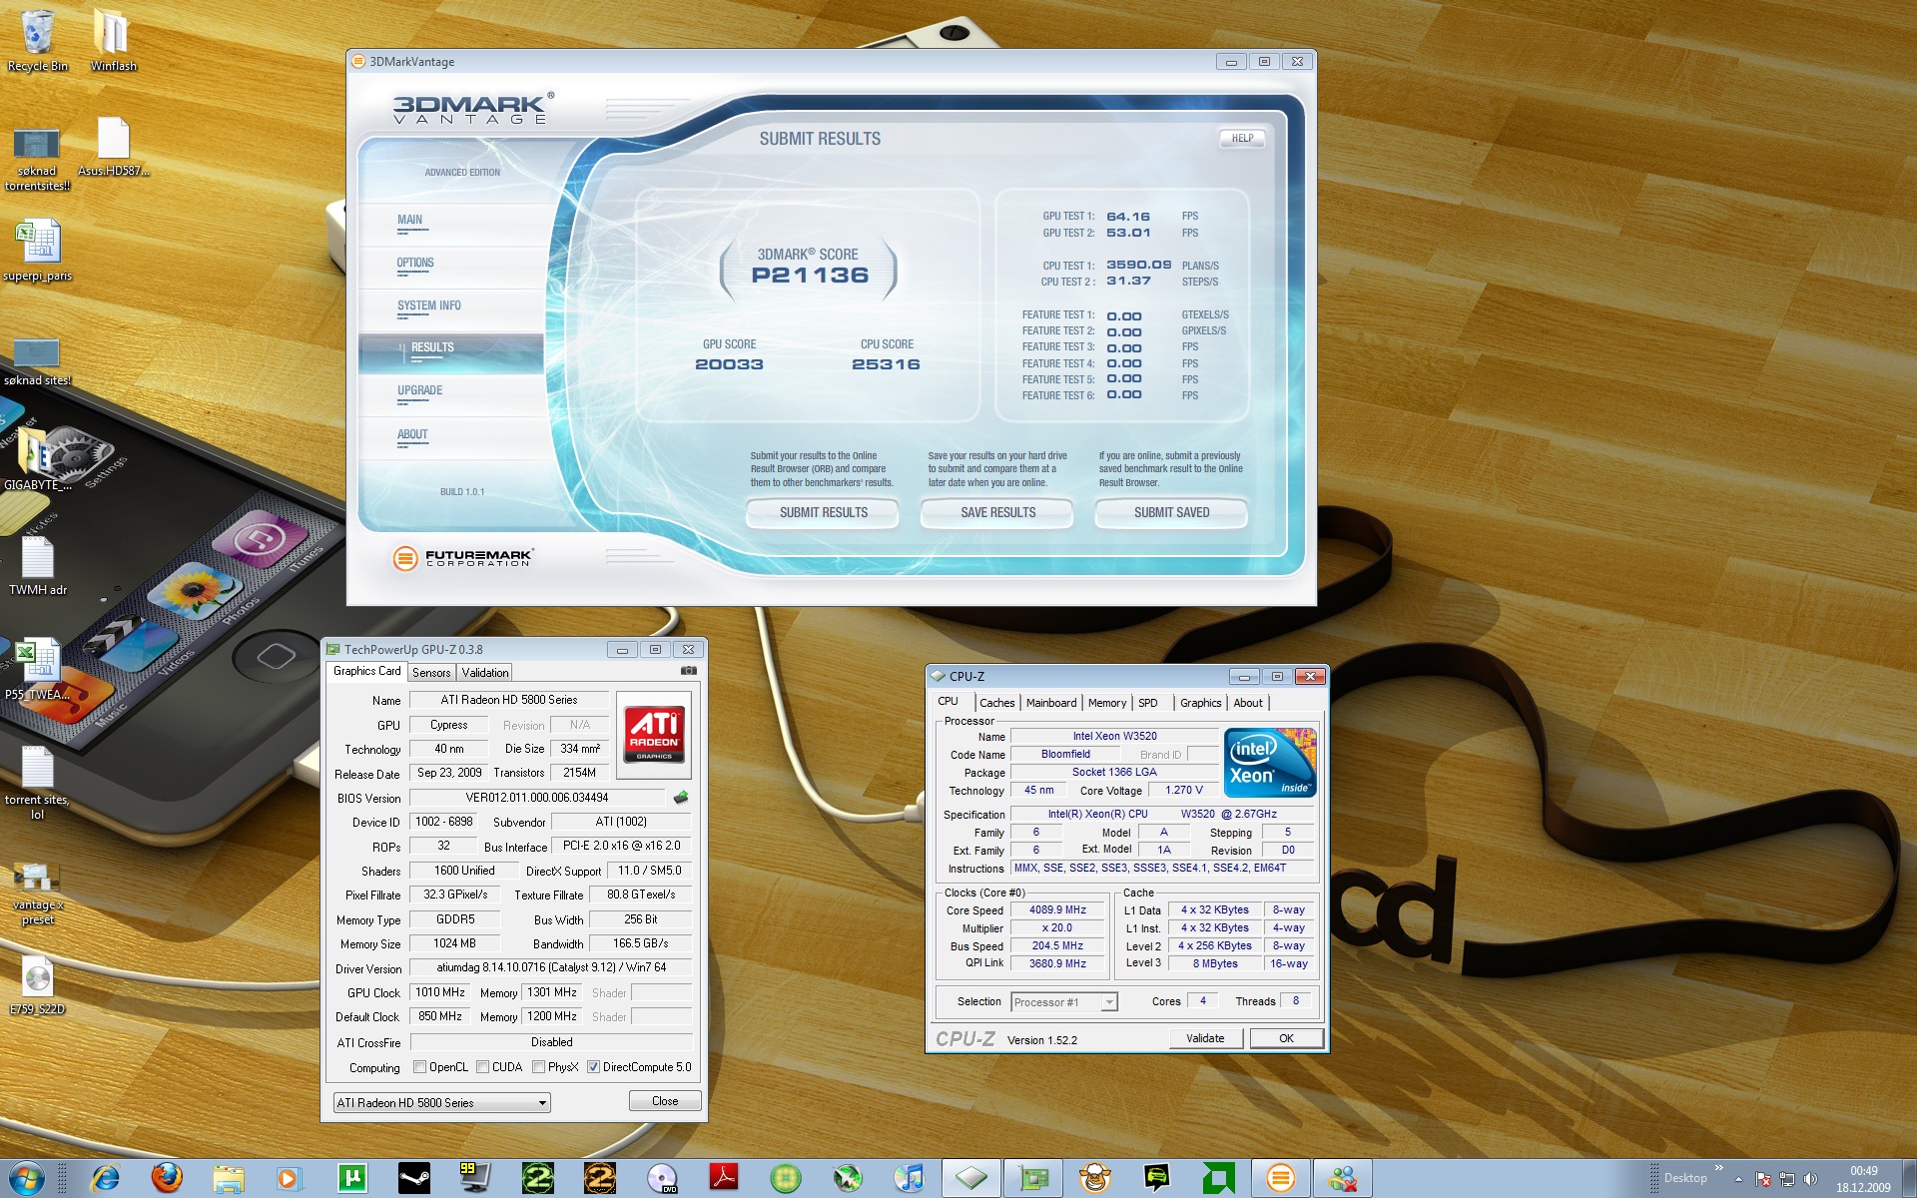Launch Firefox from the taskbar

tap(167, 1179)
